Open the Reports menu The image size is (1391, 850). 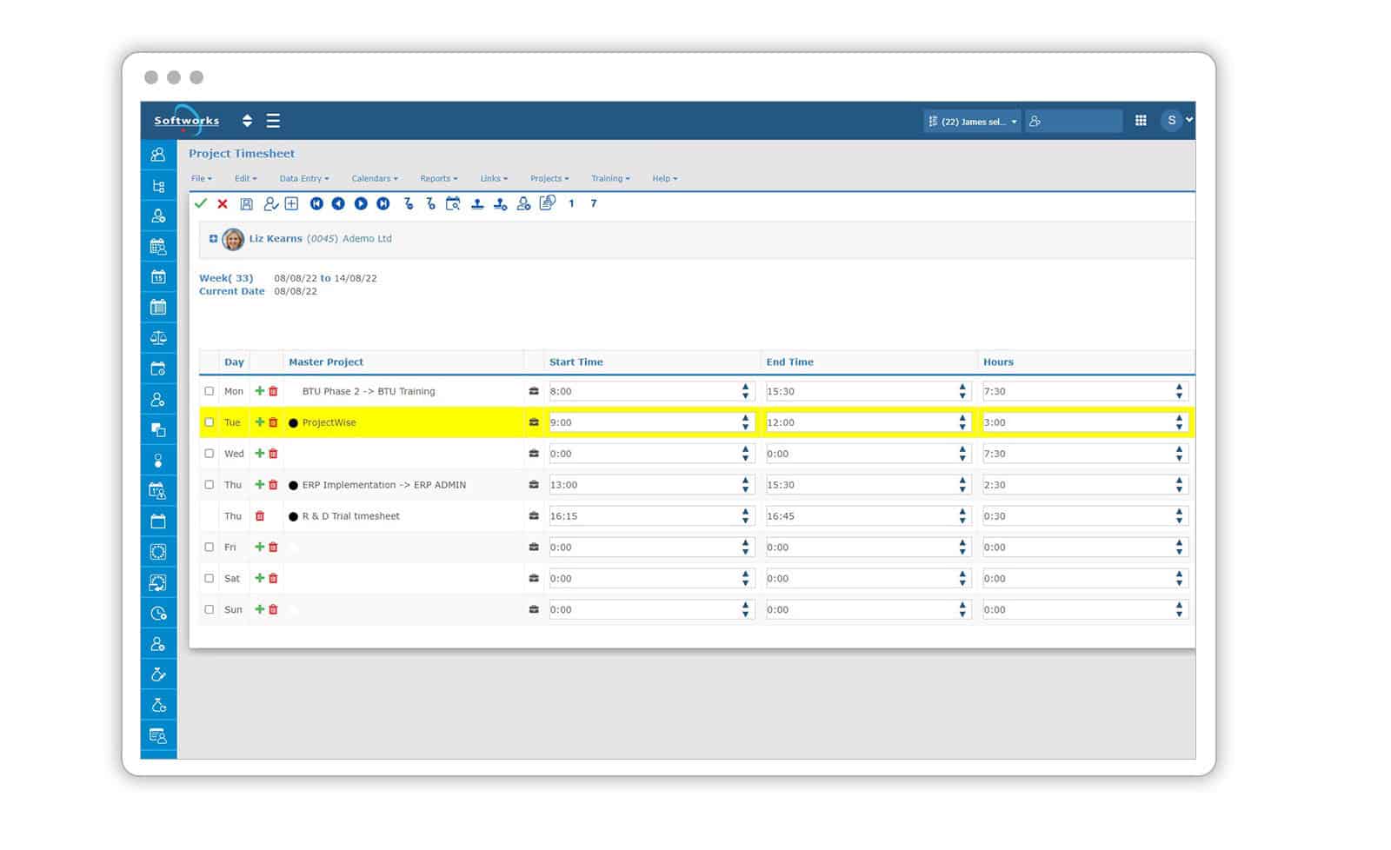coord(438,178)
